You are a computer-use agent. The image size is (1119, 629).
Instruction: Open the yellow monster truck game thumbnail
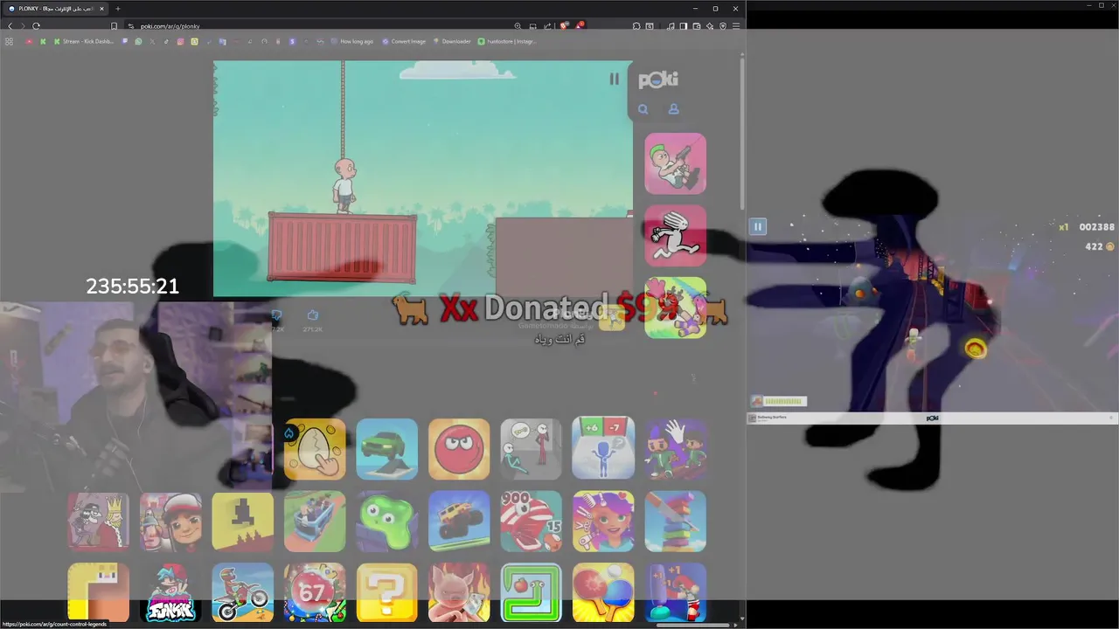[459, 521]
